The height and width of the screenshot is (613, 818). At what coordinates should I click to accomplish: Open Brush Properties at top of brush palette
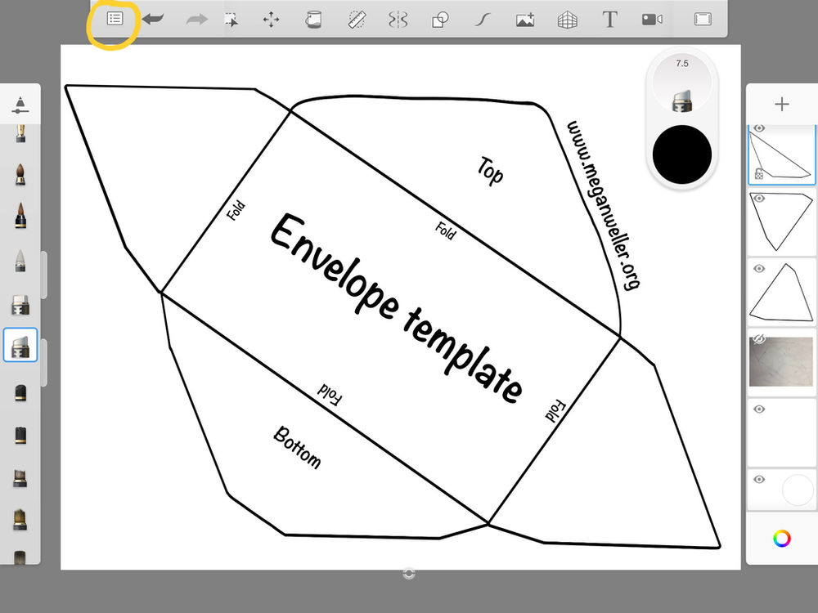(x=20, y=105)
